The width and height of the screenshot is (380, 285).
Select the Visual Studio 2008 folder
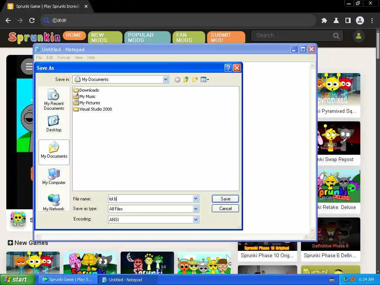[x=93, y=109]
